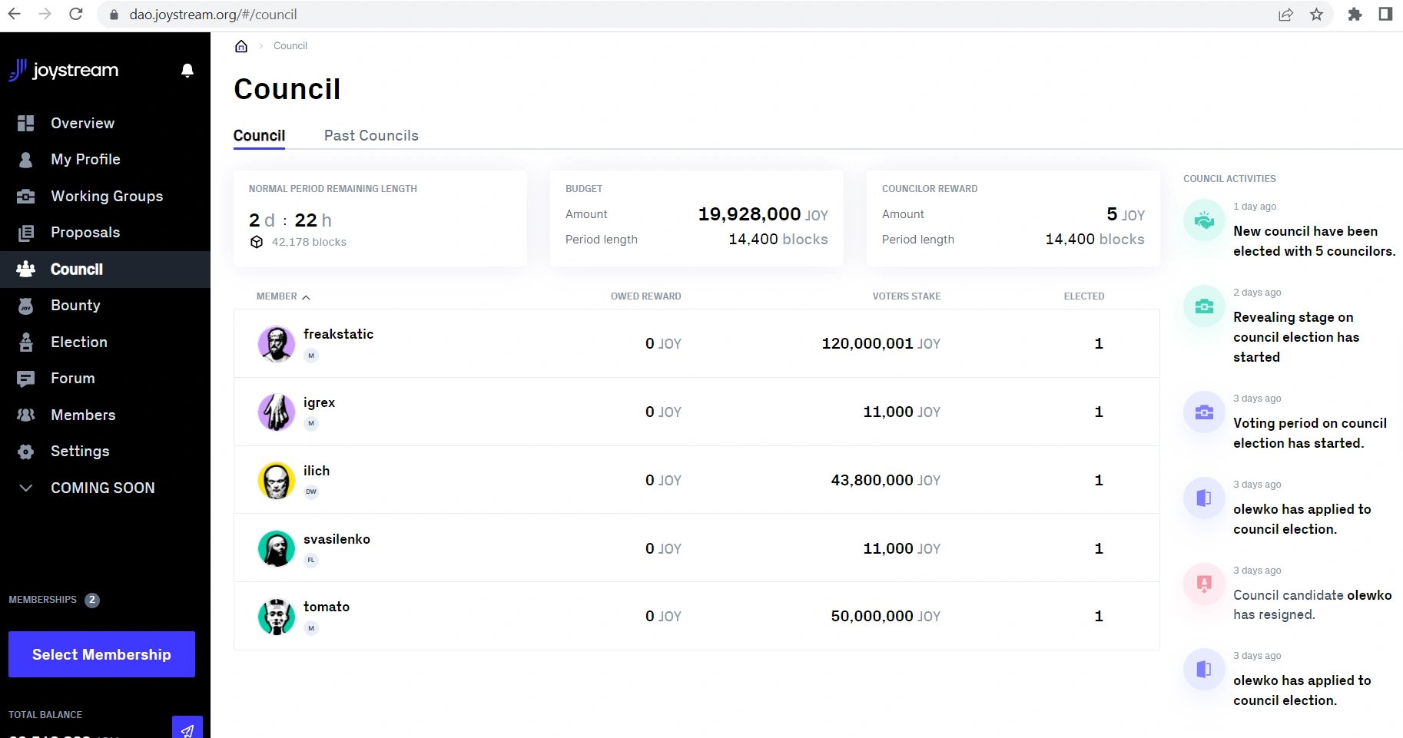Open the Joystream logo home

tap(64, 70)
